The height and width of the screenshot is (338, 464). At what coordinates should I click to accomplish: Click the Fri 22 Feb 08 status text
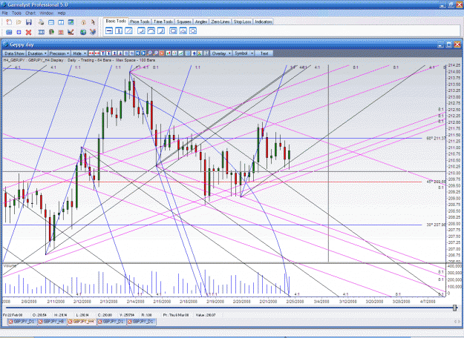pos(13,315)
